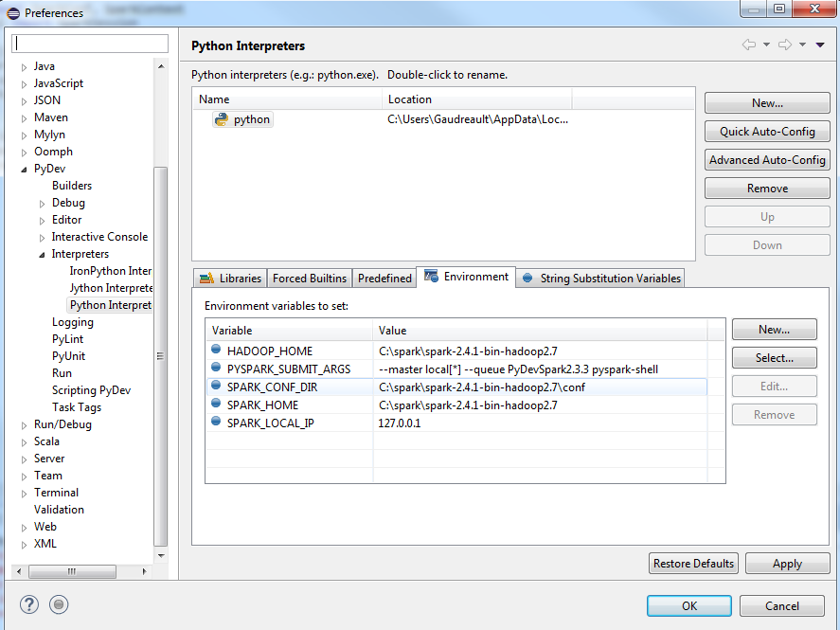Click the Preferences window title icon
The height and width of the screenshot is (630, 840).
coord(13,13)
